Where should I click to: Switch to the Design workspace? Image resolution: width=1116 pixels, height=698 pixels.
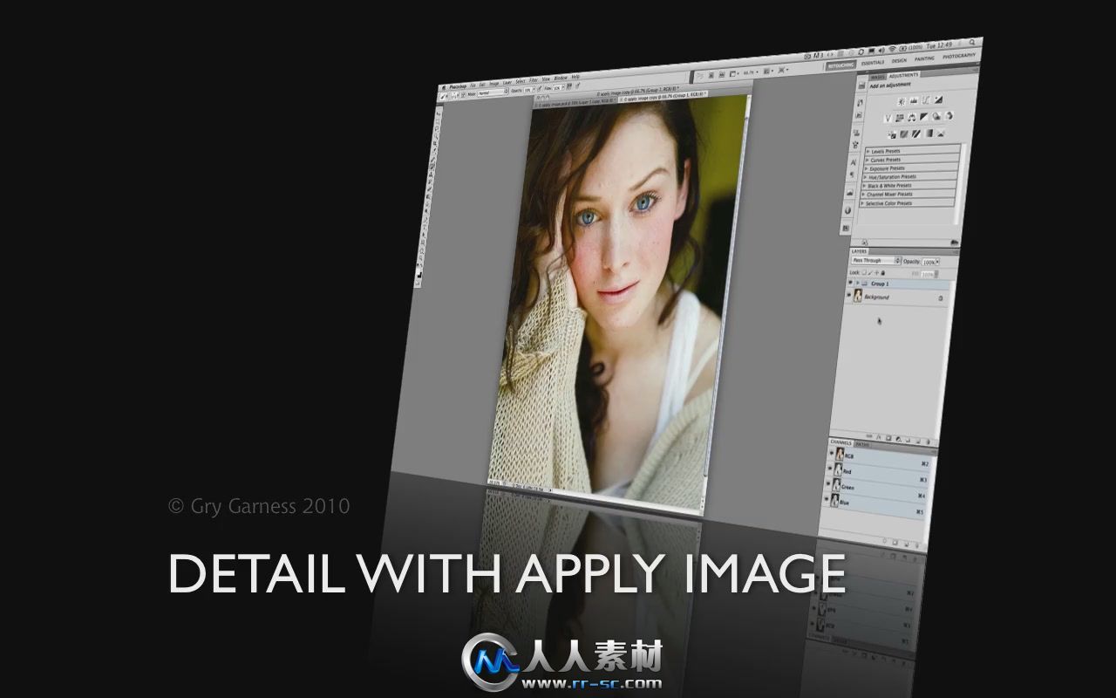899,60
